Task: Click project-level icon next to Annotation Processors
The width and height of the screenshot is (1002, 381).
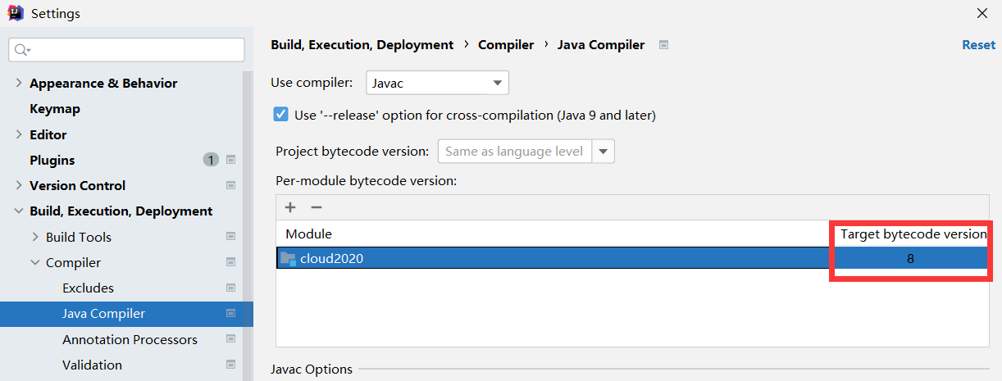Action: [231, 339]
